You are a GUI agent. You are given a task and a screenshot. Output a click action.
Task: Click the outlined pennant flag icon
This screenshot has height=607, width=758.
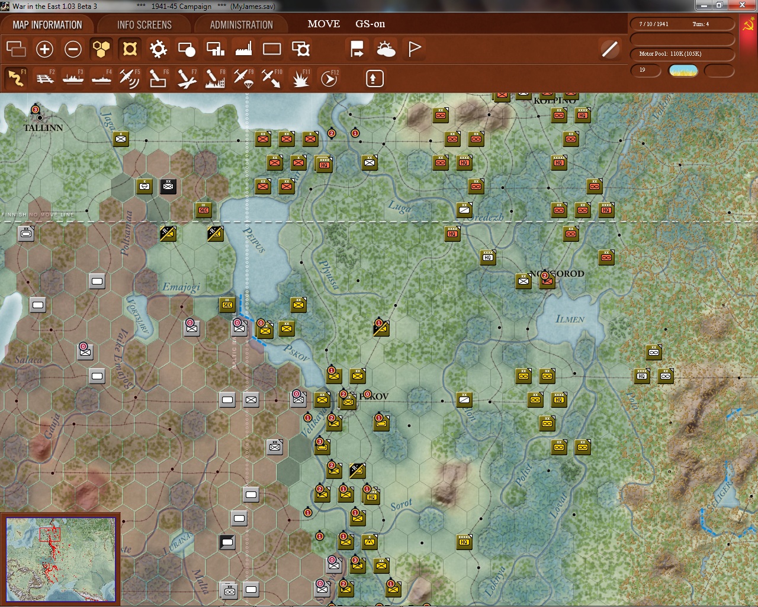coord(415,49)
